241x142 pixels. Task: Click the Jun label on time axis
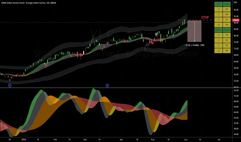point(186,139)
